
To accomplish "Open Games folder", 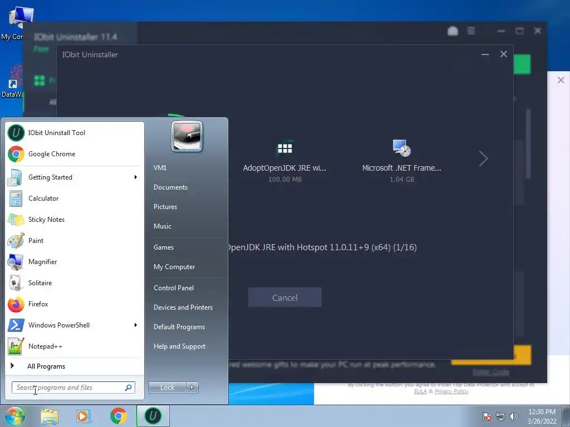I will coord(164,247).
